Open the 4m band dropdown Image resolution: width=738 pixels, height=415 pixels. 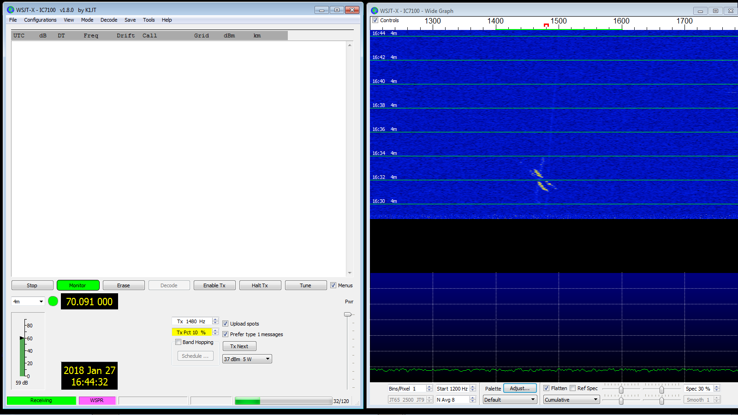[x=28, y=302]
